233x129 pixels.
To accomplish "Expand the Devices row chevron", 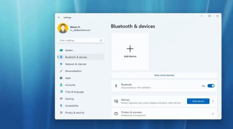I will (213, 101).
